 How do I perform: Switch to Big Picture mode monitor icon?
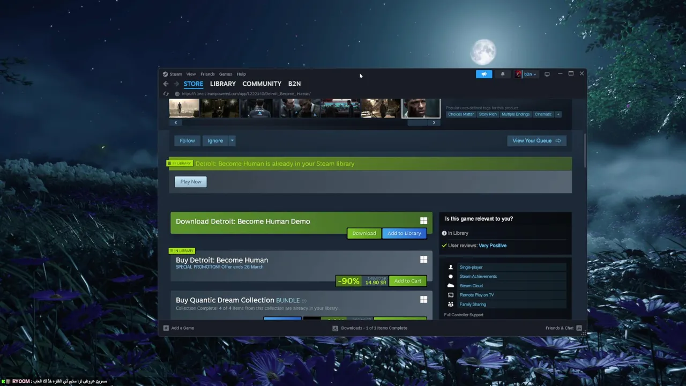547,74
